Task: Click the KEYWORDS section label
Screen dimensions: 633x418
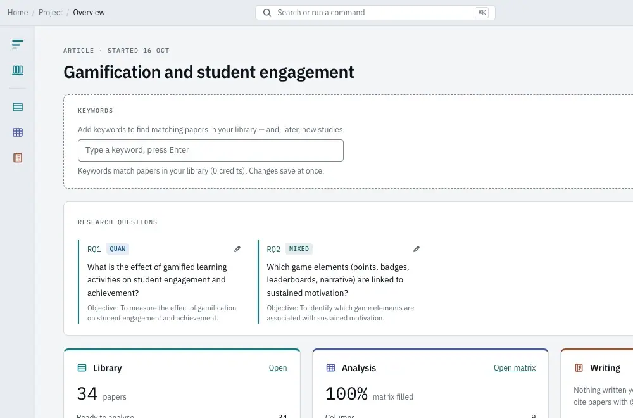Action: (96, 111)
